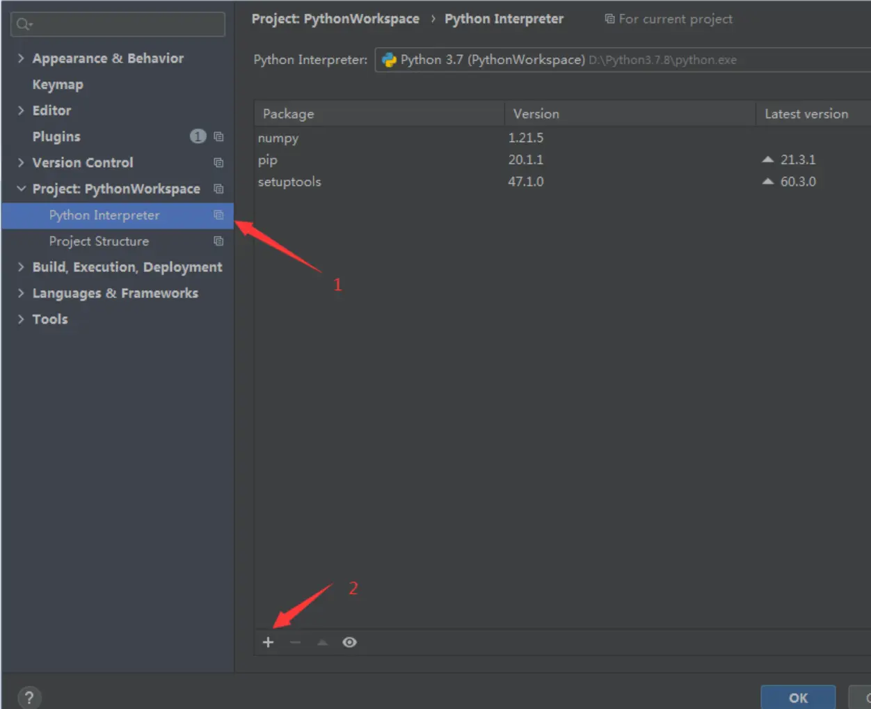871x709 pixels.
Task: Click latest version 21.3.1 value
Action: click(798, 159)
